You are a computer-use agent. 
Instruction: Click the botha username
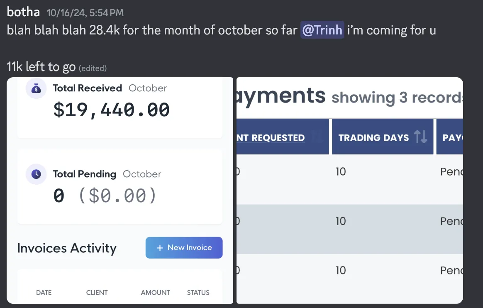[23, 12]
